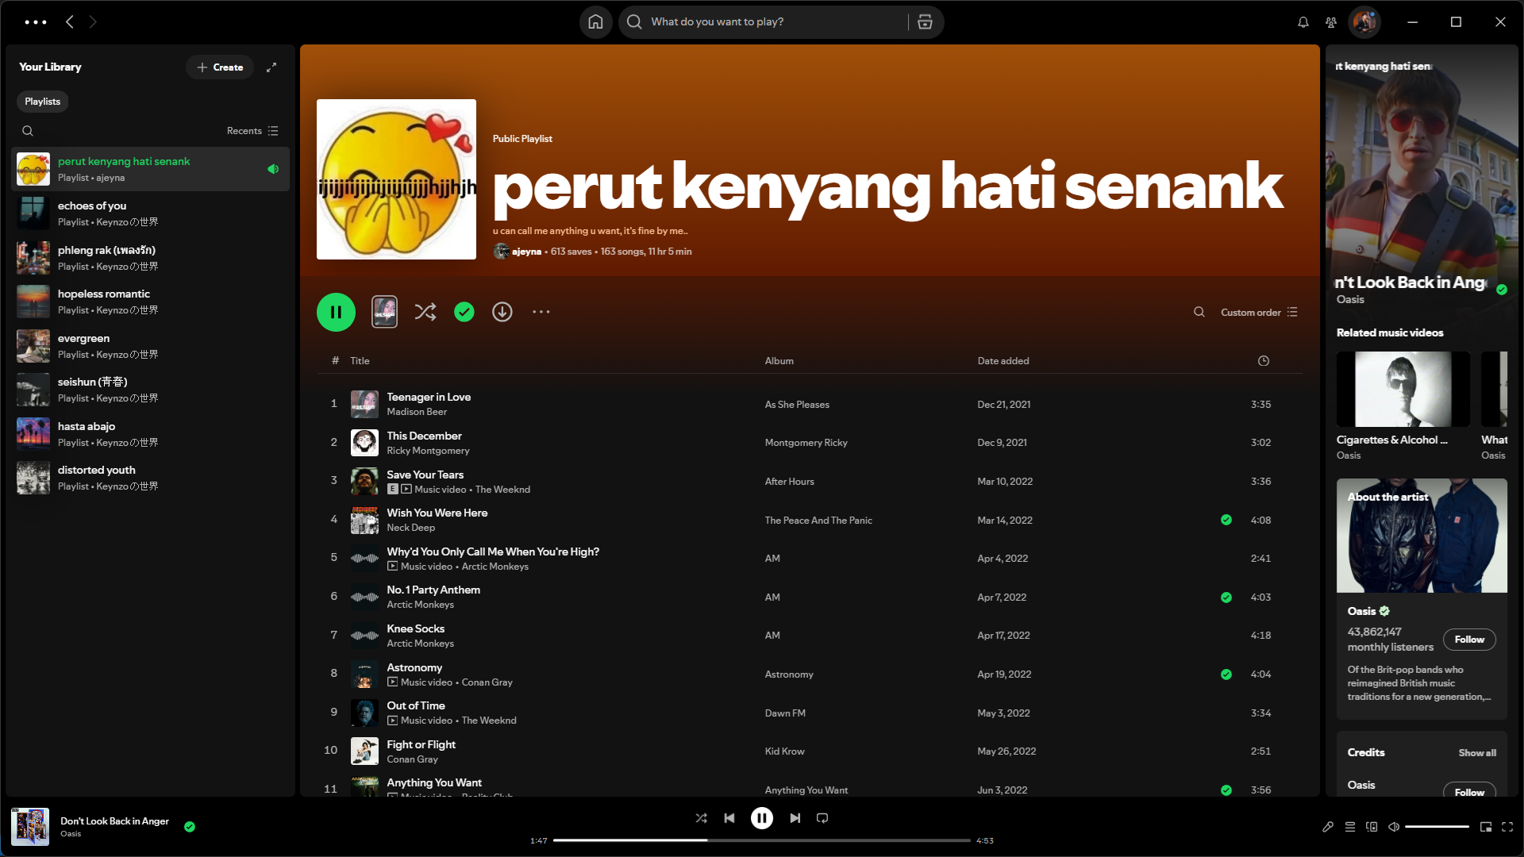Toggle shuffle for the playlist
The image size is (1524, 857).
[425, 312]
